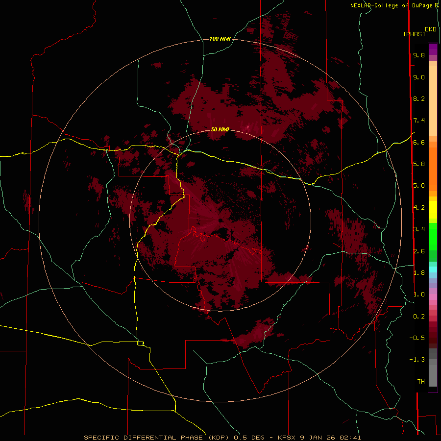Click the 02:41 timestamp
441x441 pixels.
tap(350, 438)
